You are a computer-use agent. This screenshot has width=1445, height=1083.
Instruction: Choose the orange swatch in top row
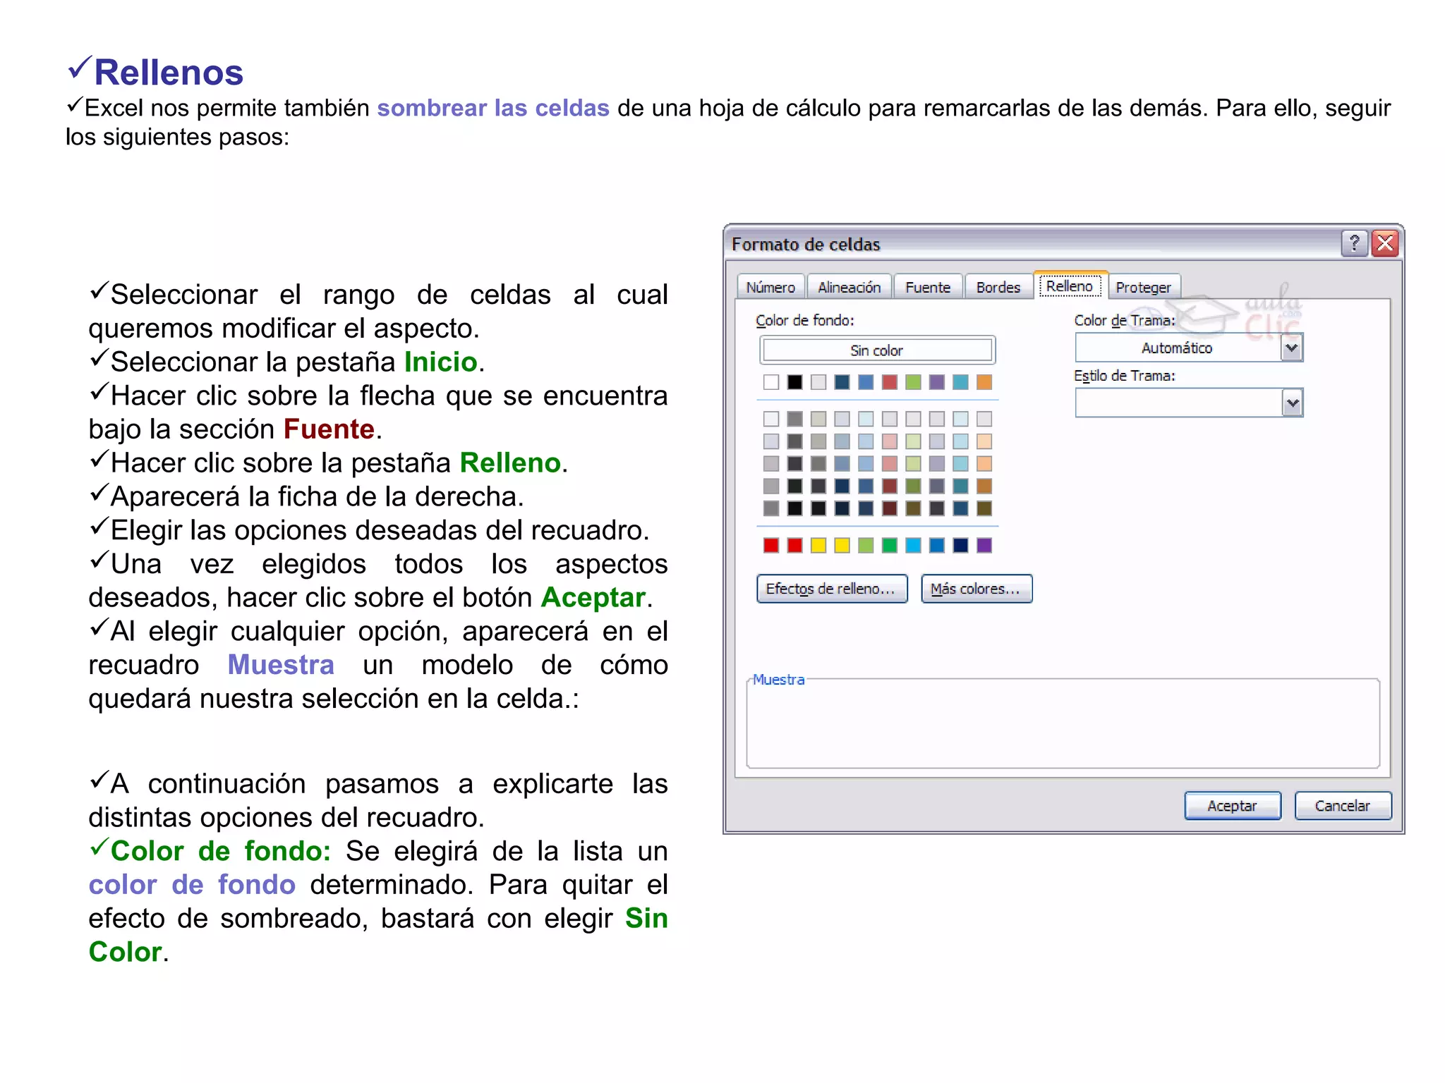point(984,382)
